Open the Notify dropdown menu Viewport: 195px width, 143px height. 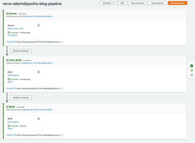pos(108,3)
